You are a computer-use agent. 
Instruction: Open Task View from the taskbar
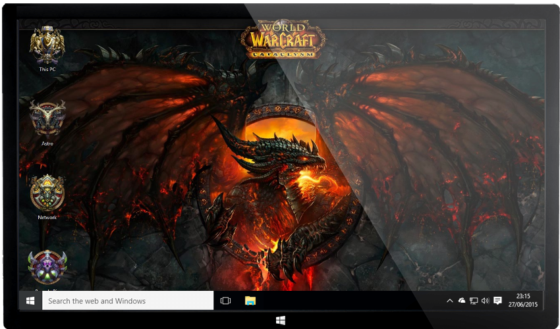point(225,301)
